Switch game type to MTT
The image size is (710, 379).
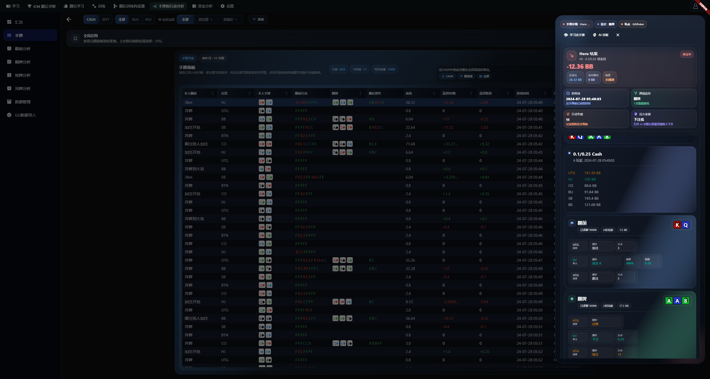pos(106,19)
